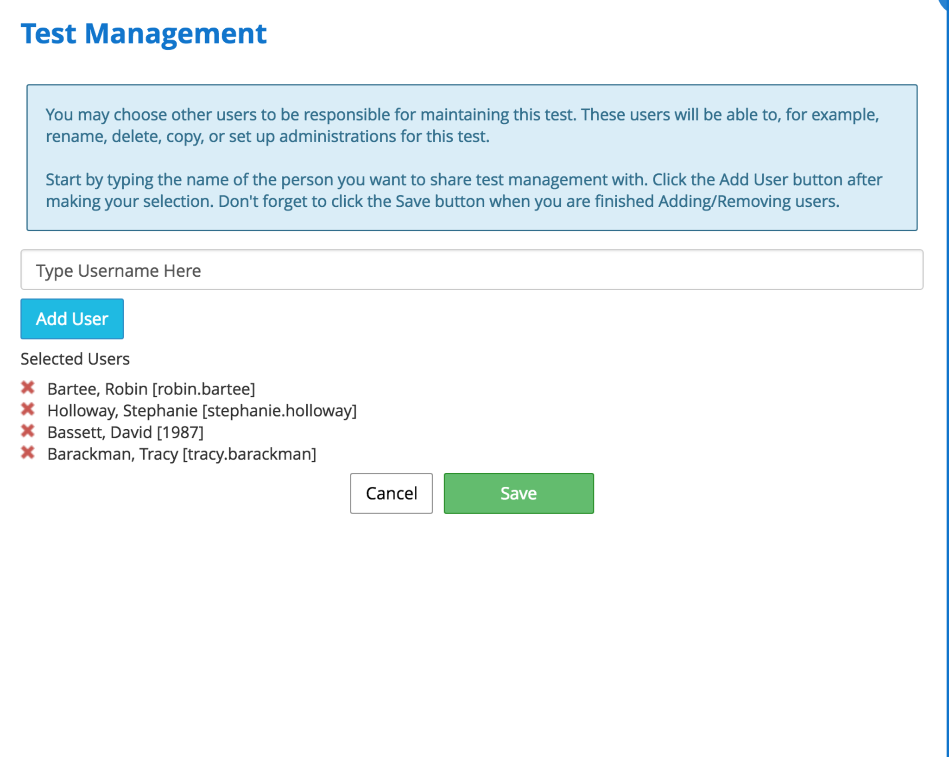
Task: Remove Tracy Barackman with red X icon
Action: [x=28, y=452]
